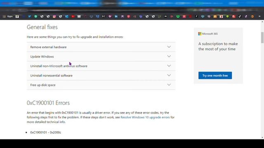The image size is (264, 148).
Task: Click the General fixes heading
Action: click(42, 27)
